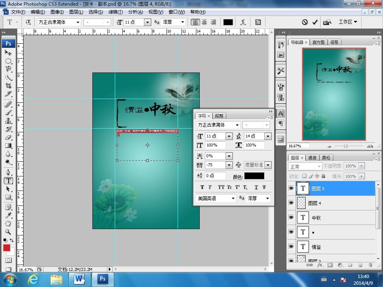Open the 滤镜 menu
Image resolution: width=383 pixels, height=287 pixels.
[x=115, y=12]
